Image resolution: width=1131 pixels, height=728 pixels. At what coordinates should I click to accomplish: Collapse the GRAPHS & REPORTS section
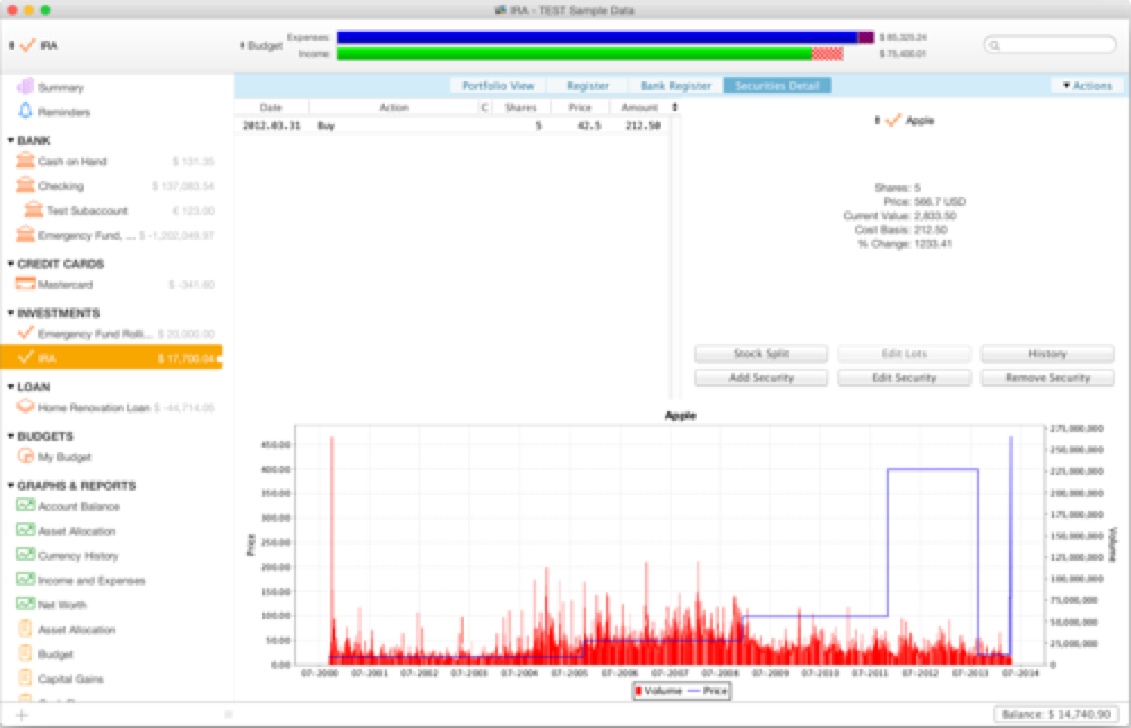11,485
